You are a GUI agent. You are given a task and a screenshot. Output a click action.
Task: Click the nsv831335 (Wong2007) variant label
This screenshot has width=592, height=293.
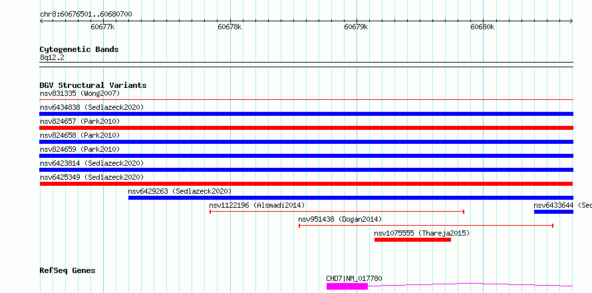(x=80, y=93)
